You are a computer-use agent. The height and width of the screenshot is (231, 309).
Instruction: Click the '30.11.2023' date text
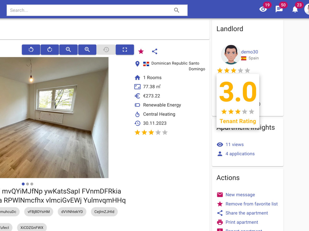pyautogui.click(x=155, y=123)
